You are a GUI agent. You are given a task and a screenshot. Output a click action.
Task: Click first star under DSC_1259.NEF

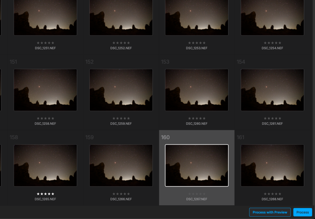(114, 118)
